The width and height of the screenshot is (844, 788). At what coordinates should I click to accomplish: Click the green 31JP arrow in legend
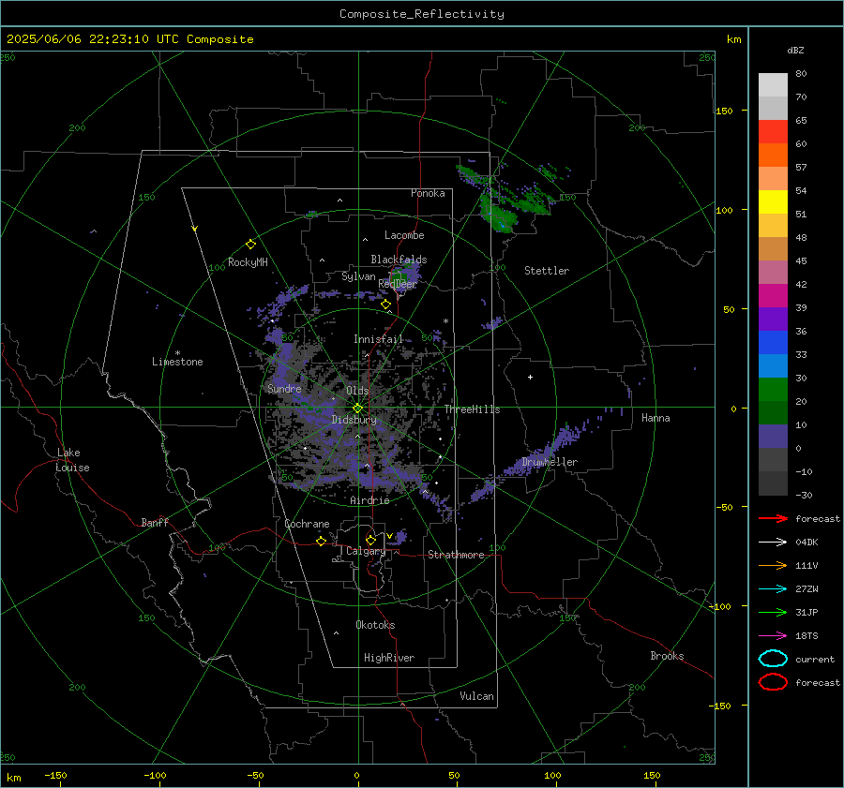(x=773, y=612)
